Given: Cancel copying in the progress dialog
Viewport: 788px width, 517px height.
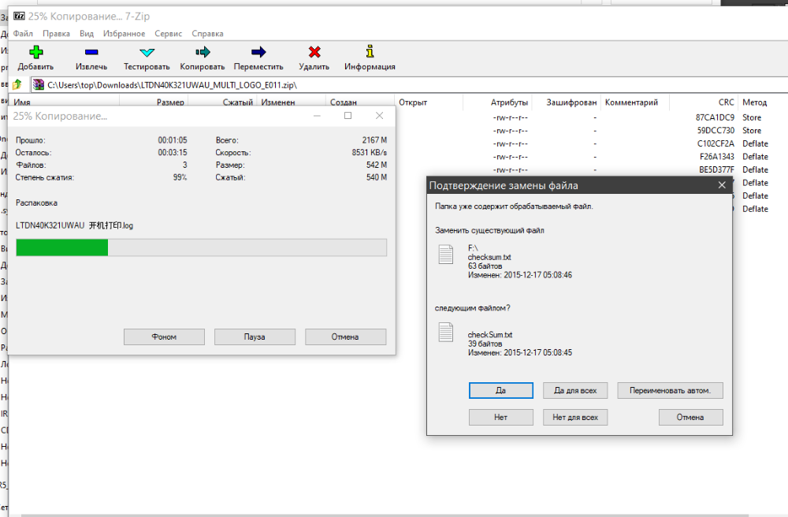Looking at the screenshot, I should 346,337.
